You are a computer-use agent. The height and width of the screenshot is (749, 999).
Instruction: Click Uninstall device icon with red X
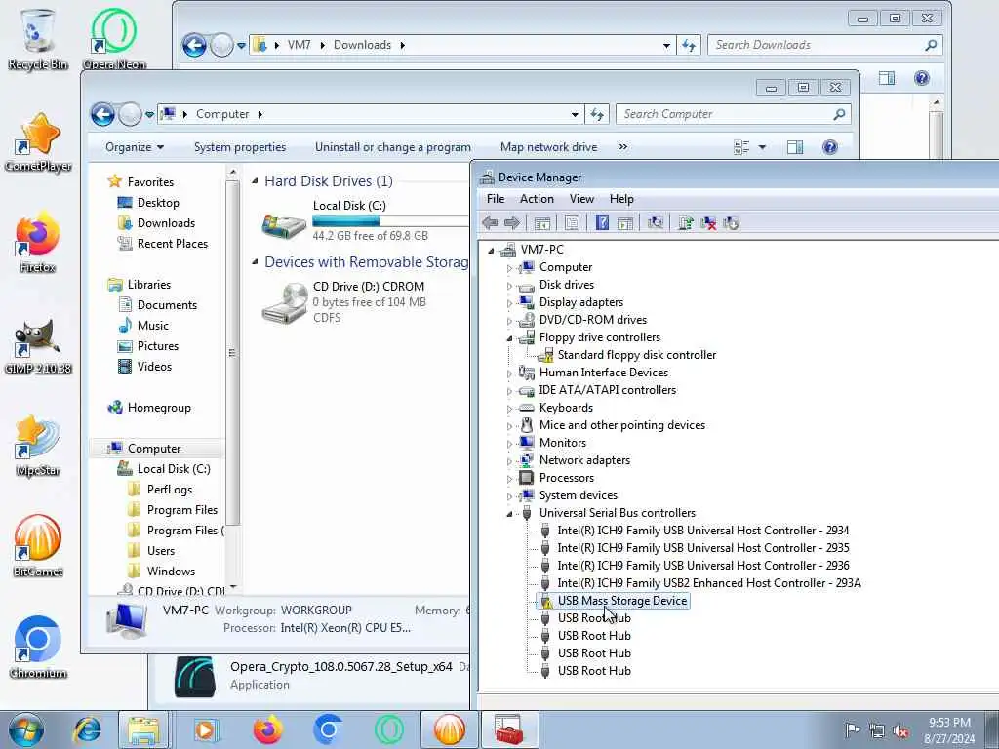(708, 222)
